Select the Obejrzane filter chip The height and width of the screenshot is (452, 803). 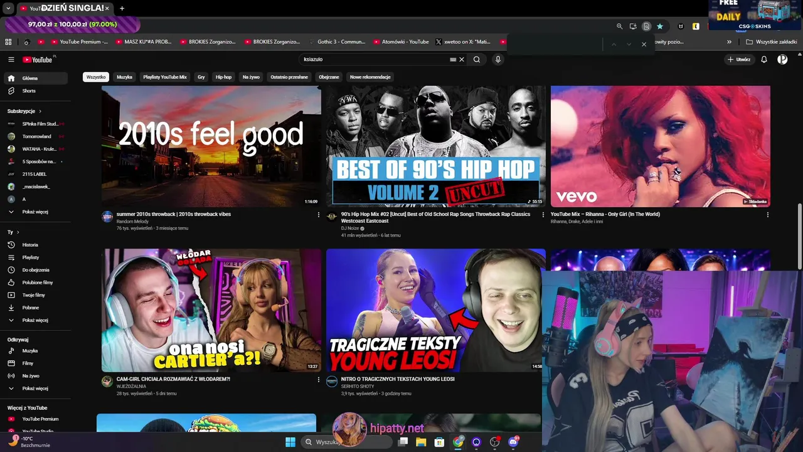pos(329,77)
